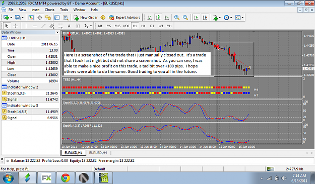315x184 pixels.
Task: Select the EURUSD,H1 chart tab
Action: pyautogui.click(x=74, y=153)
